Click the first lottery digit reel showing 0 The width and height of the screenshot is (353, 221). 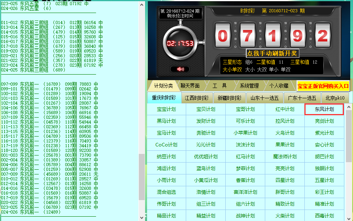223,36
